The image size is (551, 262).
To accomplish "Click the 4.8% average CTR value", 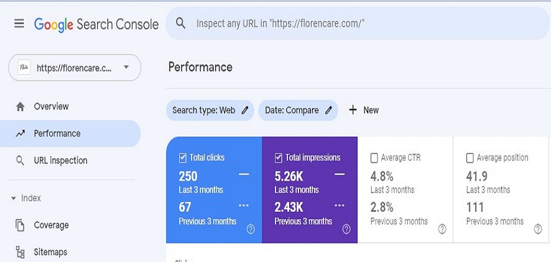I will [x=382, y=176].
